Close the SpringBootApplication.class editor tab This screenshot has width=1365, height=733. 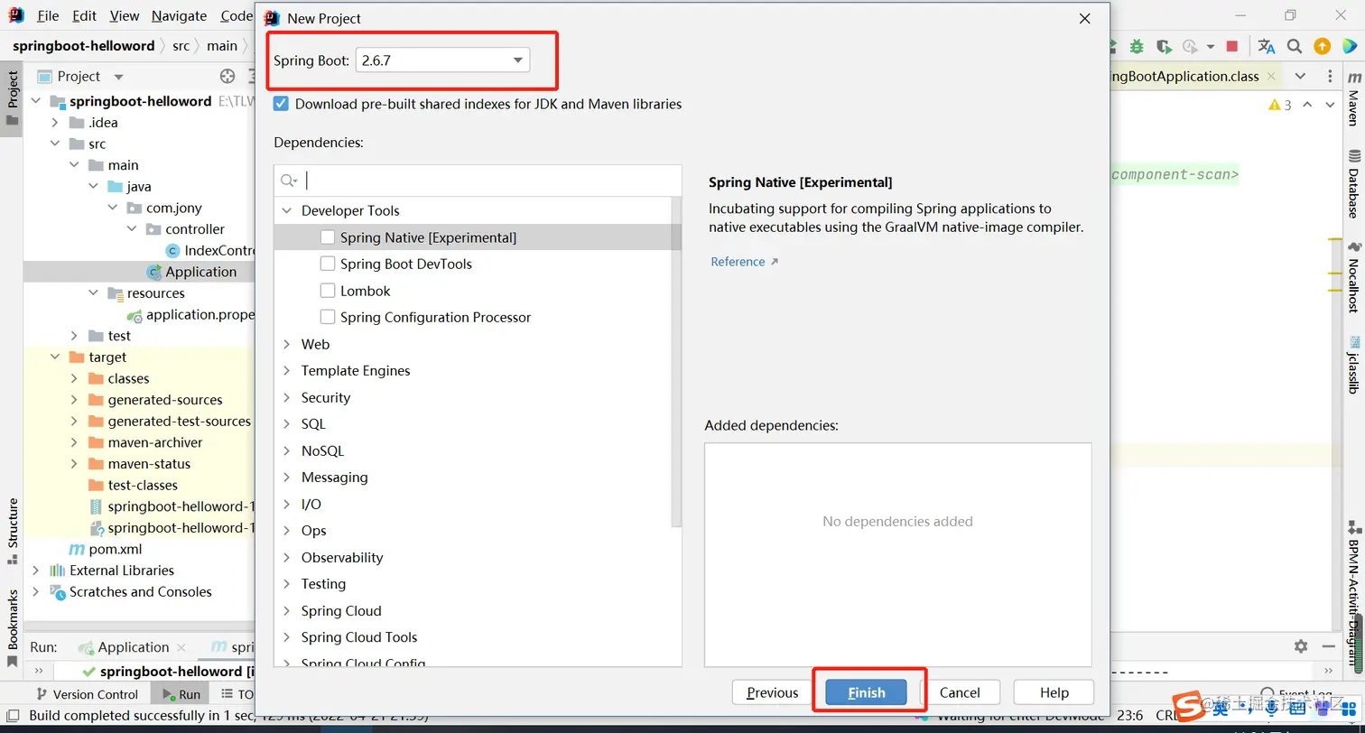pos(1271,77)
